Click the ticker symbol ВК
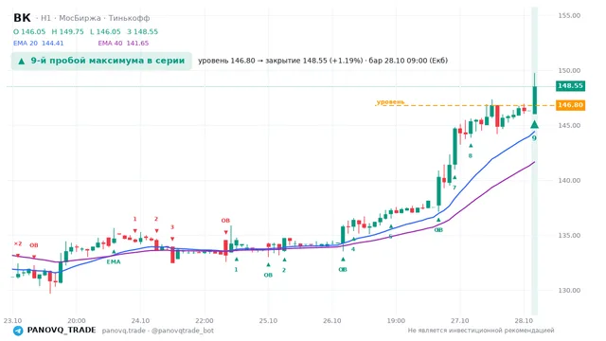This screenshot has height=341, width=606. (22, 18)
